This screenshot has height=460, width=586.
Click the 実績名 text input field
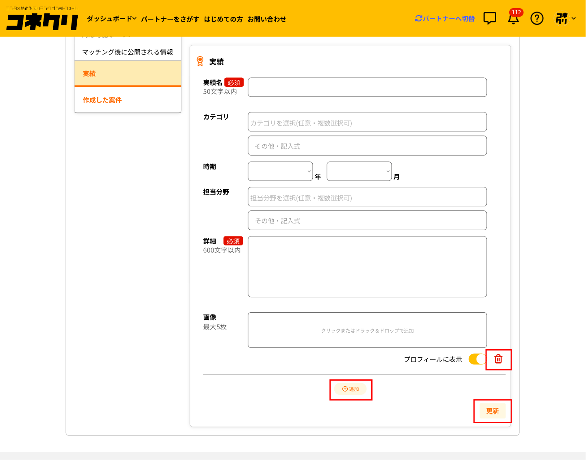(x=367, y=88)
